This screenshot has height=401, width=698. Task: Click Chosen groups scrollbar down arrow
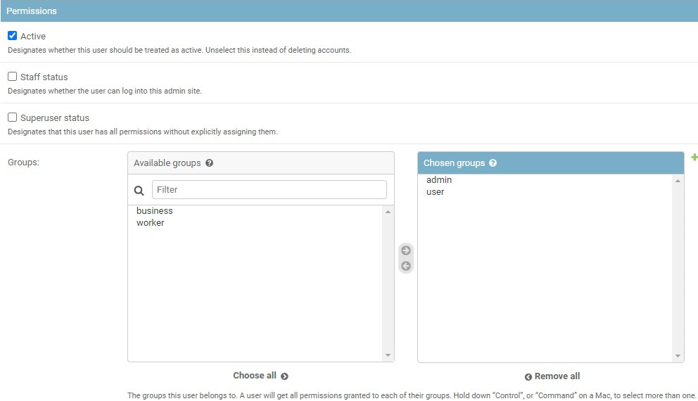678,356
